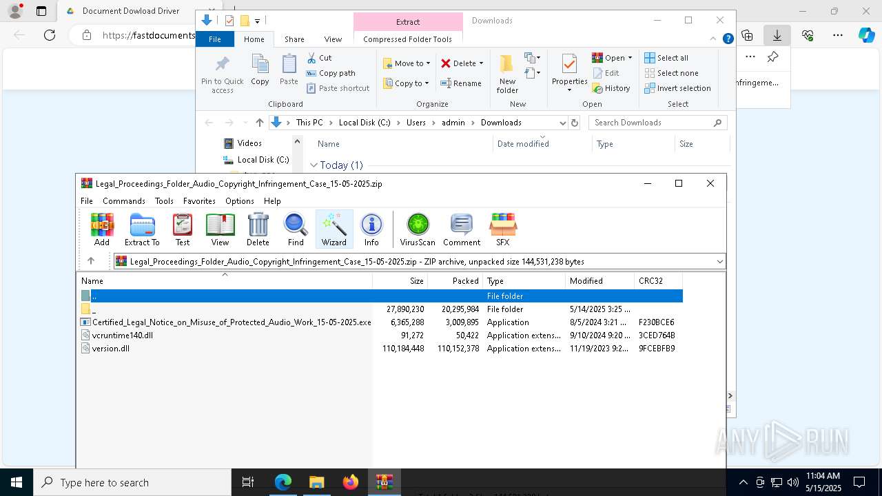
Task: Click the SFX toolbar icon
Action: 503,229
